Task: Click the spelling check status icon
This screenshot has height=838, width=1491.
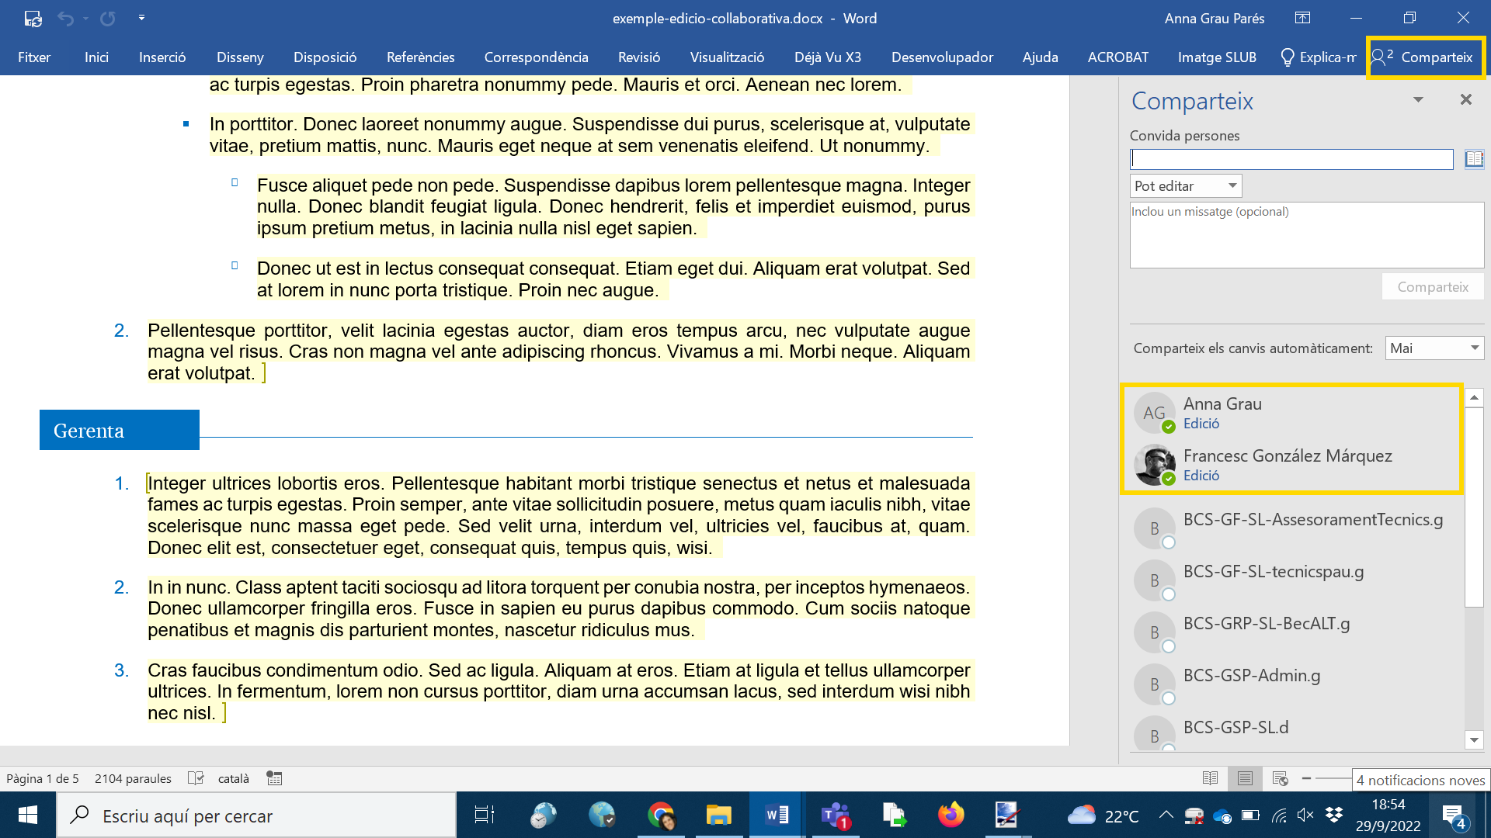Action: tap(196, 778)
